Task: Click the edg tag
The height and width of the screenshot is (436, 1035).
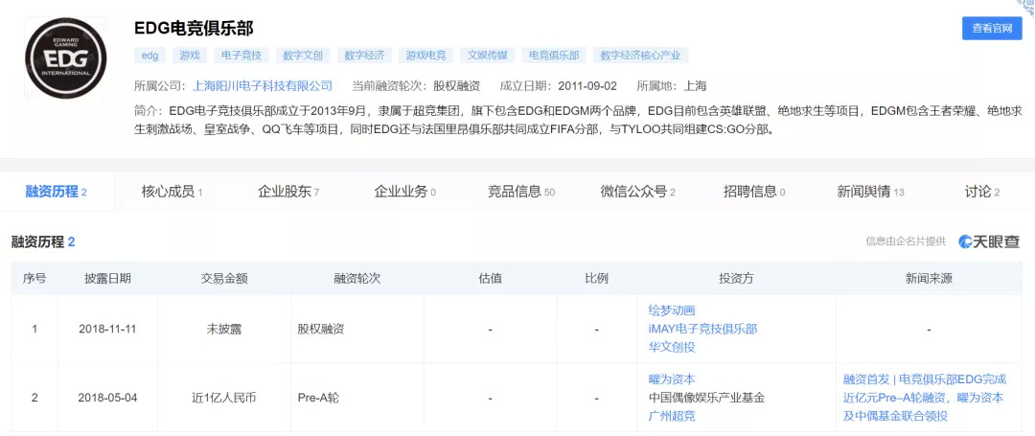Action: pyautogui.click(x=149, y=56)
